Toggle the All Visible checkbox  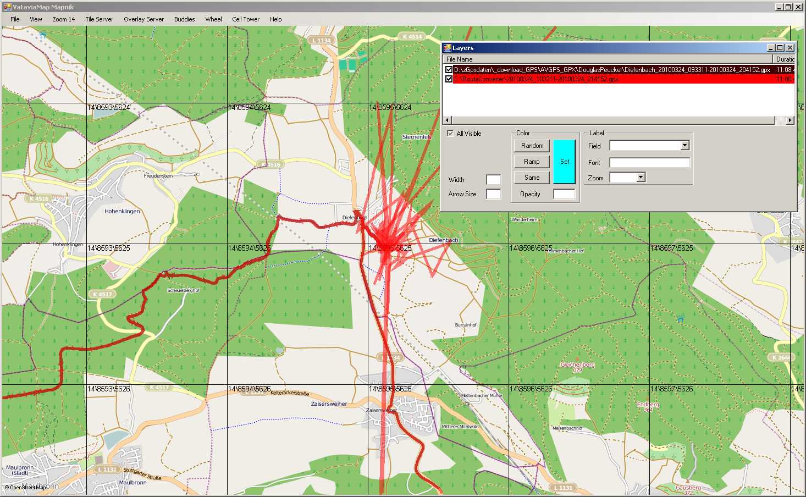pos(450,133)
